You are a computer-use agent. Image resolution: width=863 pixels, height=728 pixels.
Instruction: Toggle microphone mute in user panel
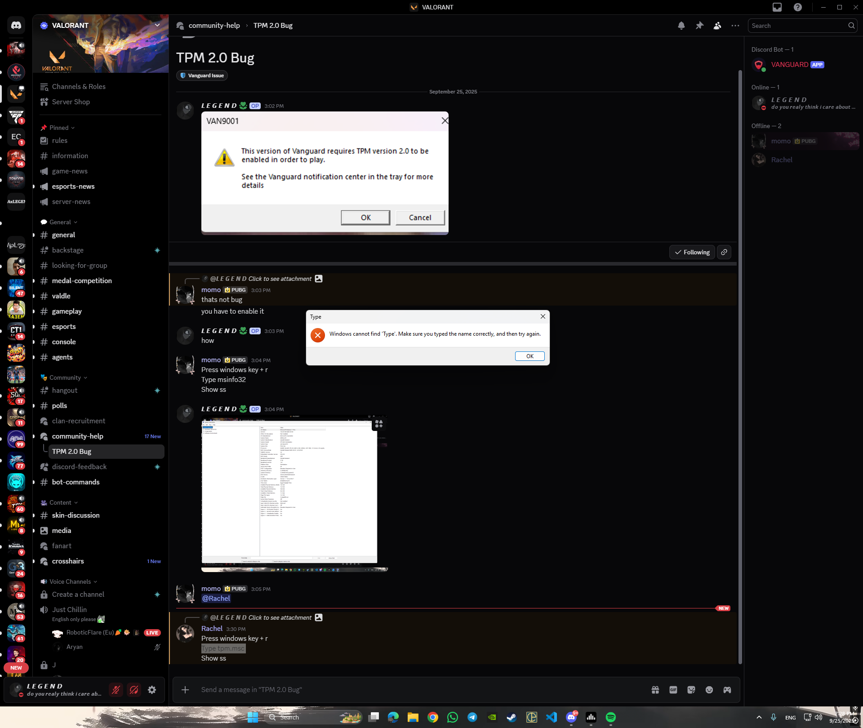116,690
